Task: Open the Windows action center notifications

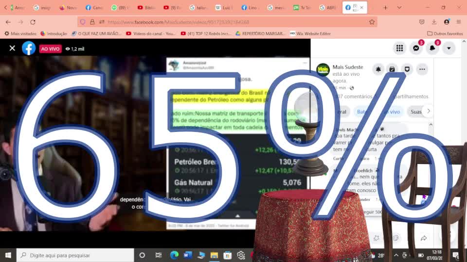Action: pos(456,255)
